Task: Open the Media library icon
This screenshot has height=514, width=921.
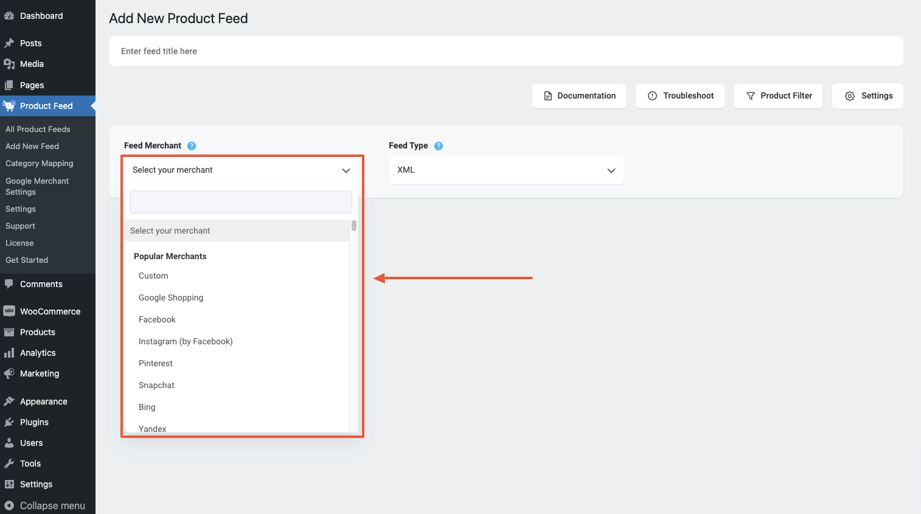Action: coord(10,63)
